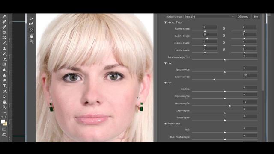Select the Liquify Hand tool

click(x=31, y=36)
